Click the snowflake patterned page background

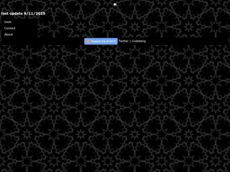pyautogui.click(x=115, y=108)
